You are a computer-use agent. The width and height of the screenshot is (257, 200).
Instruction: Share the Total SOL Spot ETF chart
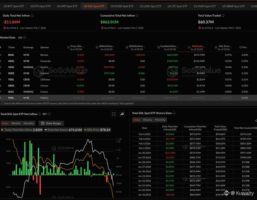[122, 114]
